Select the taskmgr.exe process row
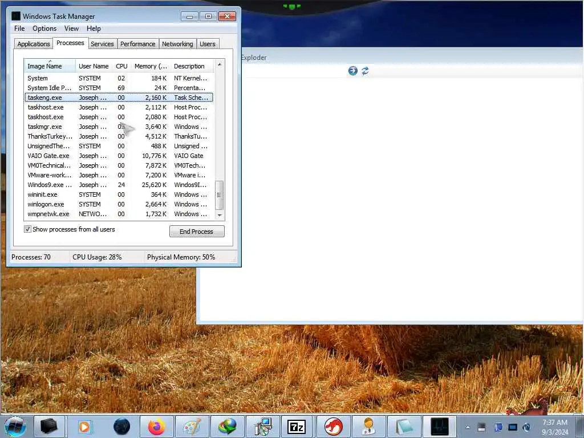The height and width of the screenshot is (438, 584). [119, 127]
